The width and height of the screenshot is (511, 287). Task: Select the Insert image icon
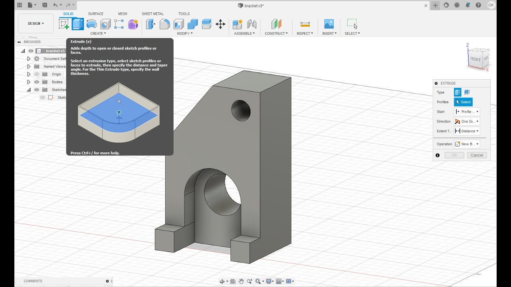pyautogui.click(x=329, y=24)
